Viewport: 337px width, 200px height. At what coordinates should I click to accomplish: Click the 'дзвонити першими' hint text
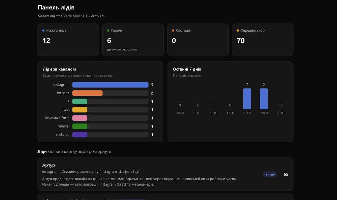tap(122, 49)
